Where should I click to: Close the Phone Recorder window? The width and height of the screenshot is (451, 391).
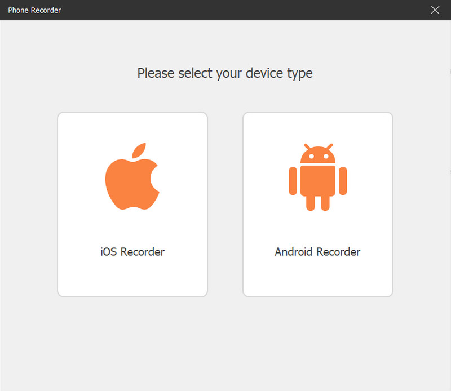tap(435, 10)
